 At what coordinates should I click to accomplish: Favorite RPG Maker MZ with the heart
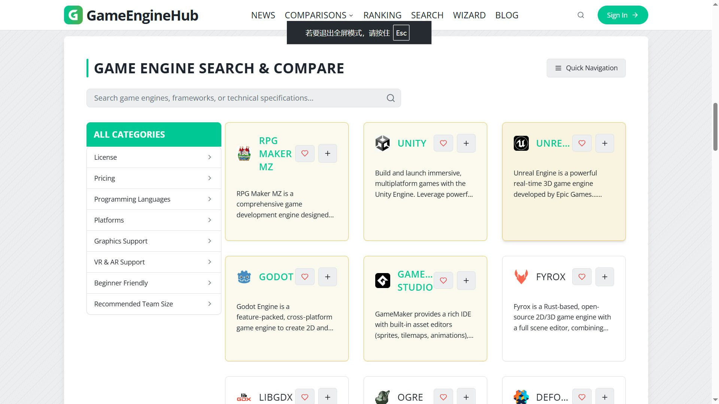point(304,153)
